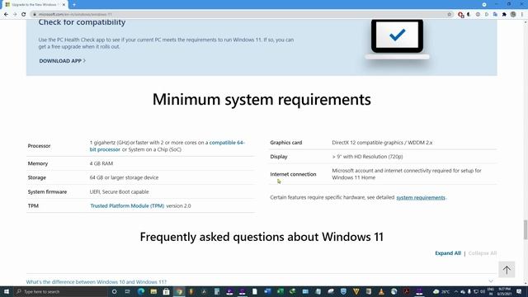The image size is (528, 297).
Task: Open the Trusted Platform Module (TPM) link
Action: [x=127, y=205]
